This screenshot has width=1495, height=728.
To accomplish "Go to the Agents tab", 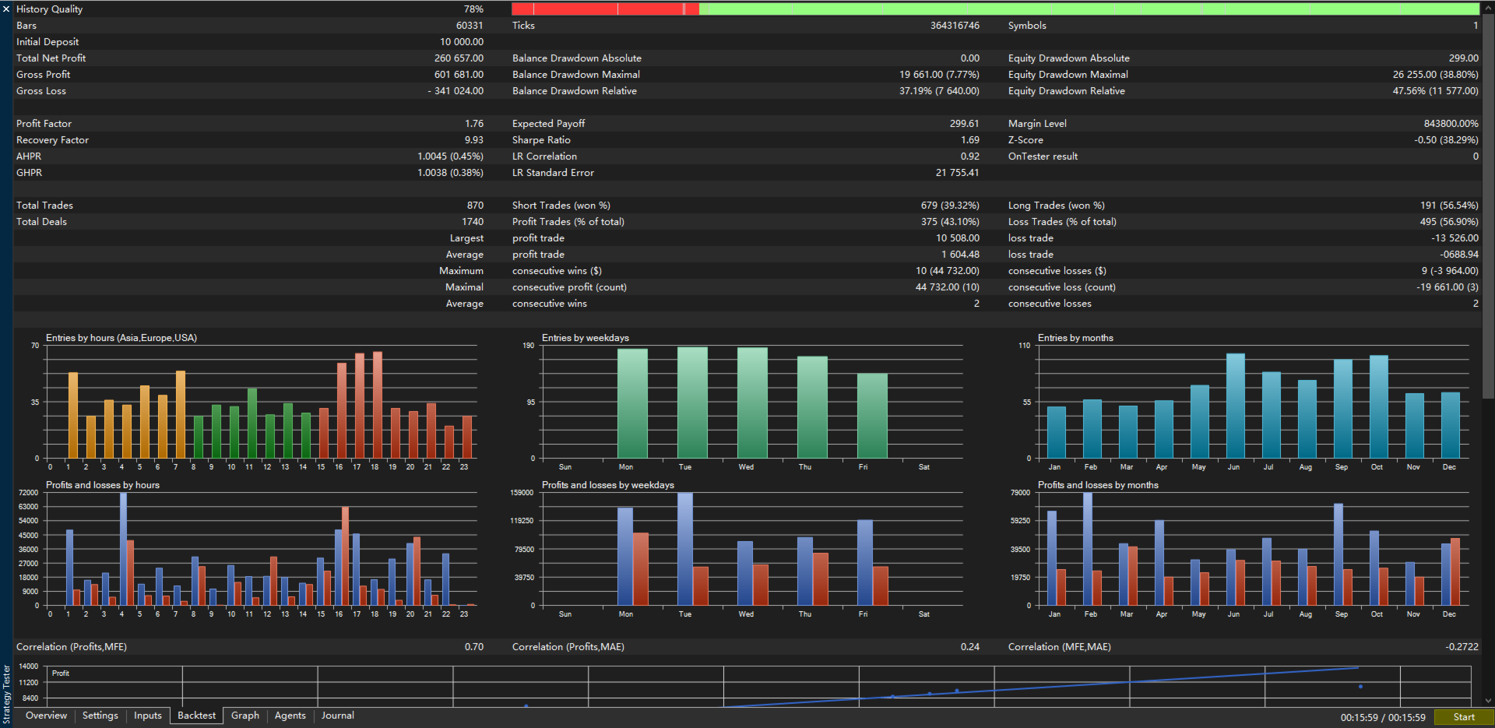I will coord(290,716).
